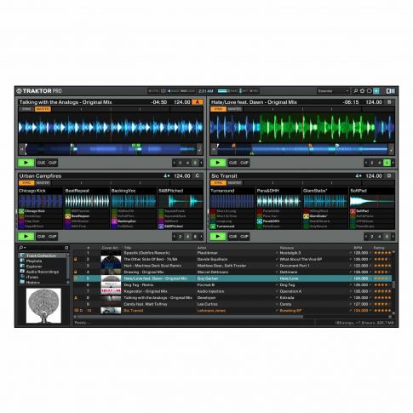Select Audio Recordings in the browser tree
Screen dimensions: 413x413
coord(43,272)
